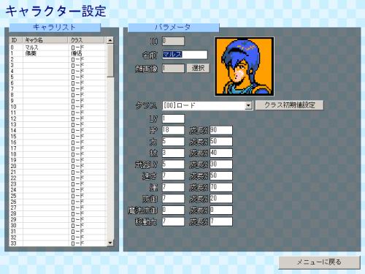365x274 pixels.
Task: Click the 技 value field showing 3
Action: pos(173,153)
